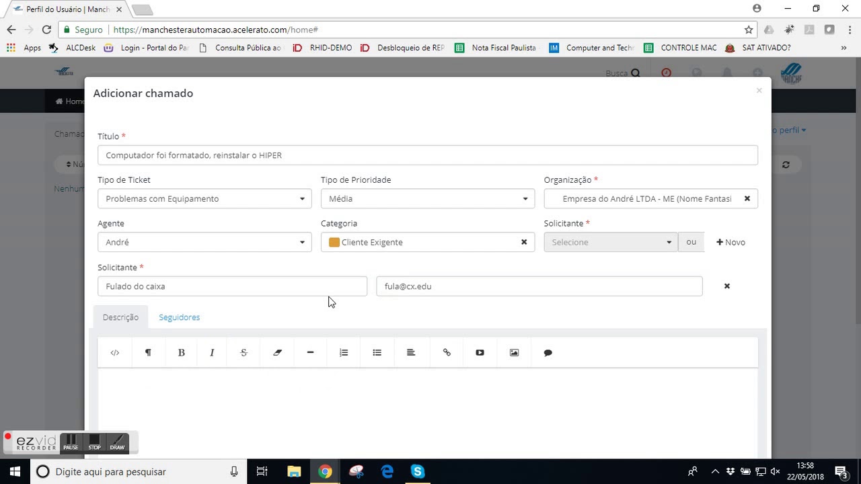Viewport: 861px width, 484px height.
Task: Open Apps bookmarks shortcut
Action: (x=24, y=48)
